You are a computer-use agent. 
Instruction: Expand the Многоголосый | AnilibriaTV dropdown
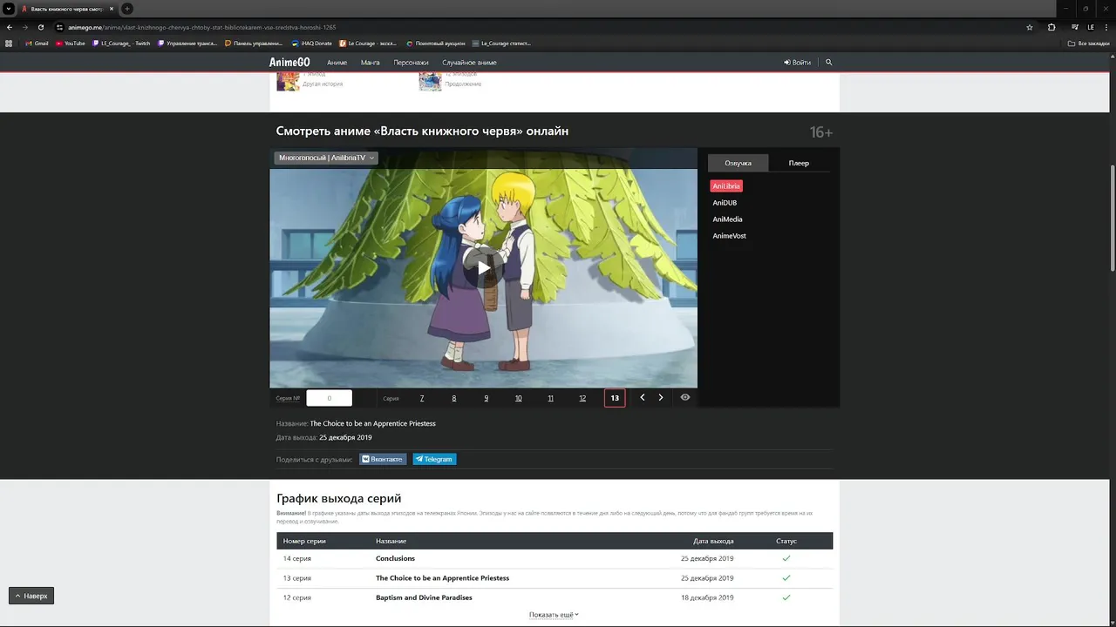point(327,158)
